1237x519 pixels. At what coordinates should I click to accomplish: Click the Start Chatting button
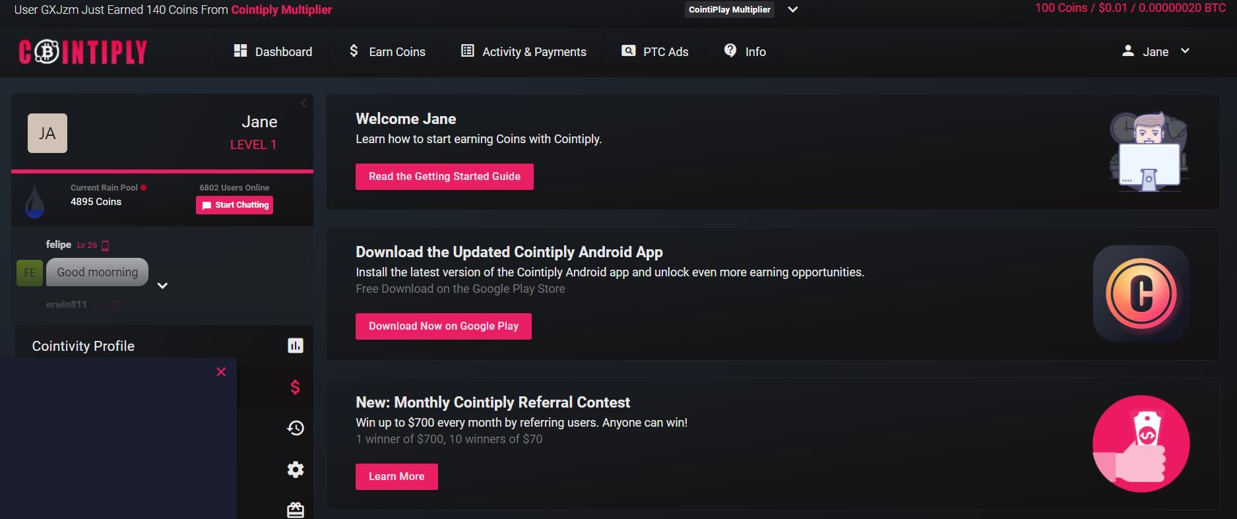point(234,205)
